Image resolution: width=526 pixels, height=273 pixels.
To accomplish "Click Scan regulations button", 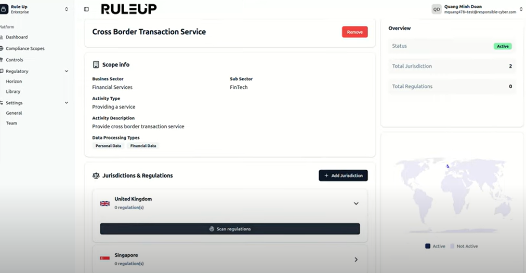I will click(230, 229).
